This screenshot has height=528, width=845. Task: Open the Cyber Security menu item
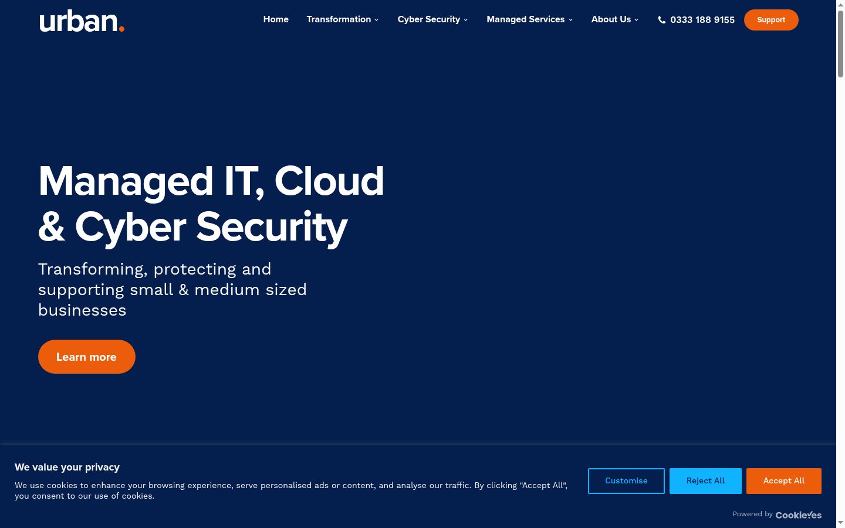(429, 19)
